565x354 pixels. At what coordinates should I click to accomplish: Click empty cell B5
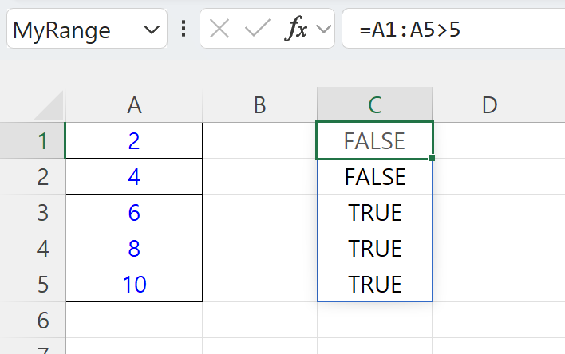(x=260, y=284)
